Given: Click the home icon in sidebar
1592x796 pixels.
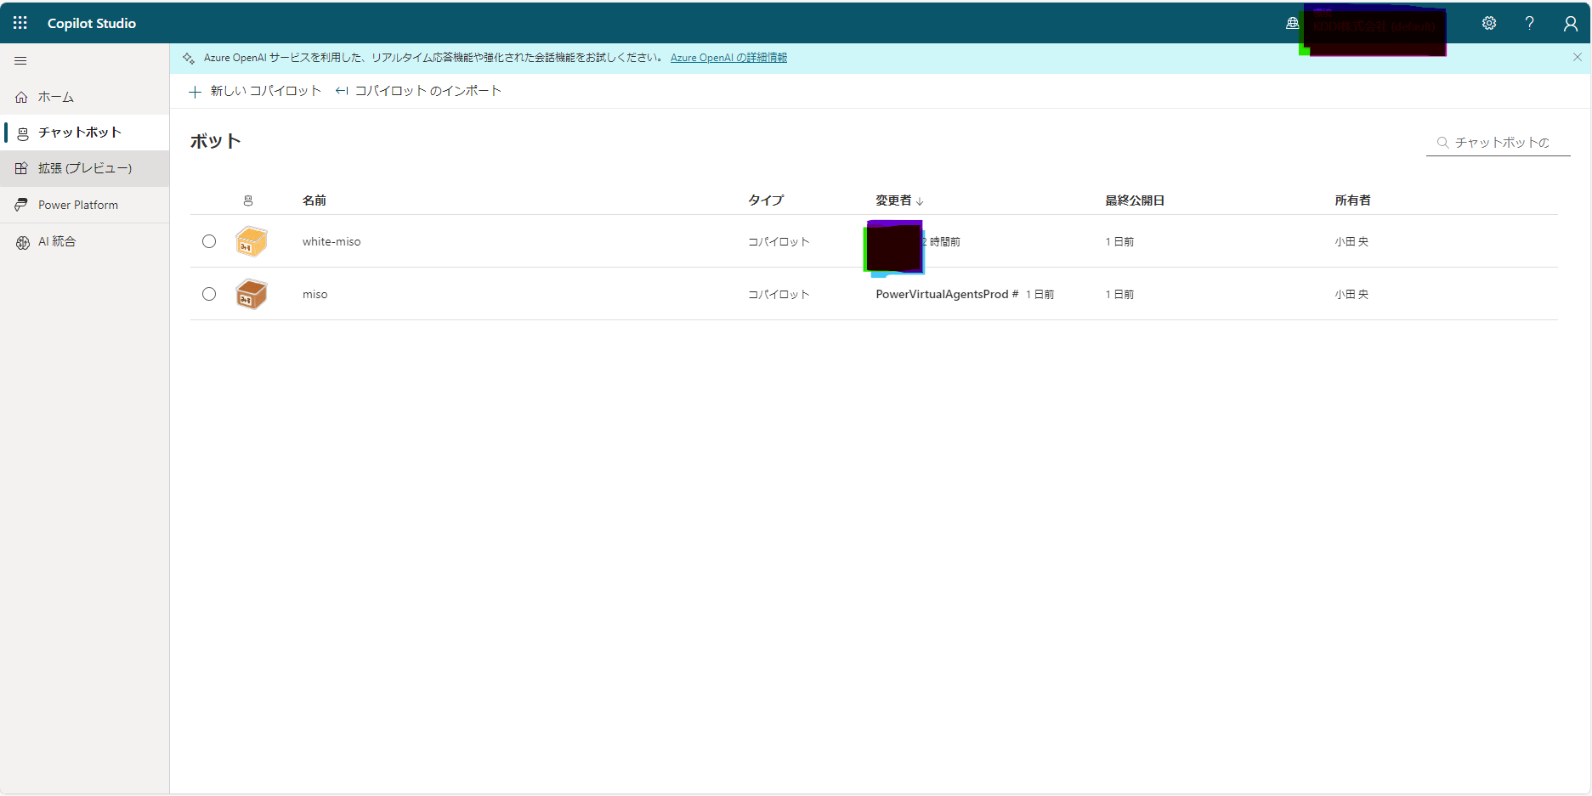Looking at the screenshot, I should pyautogui.click(x=22, y=97).
